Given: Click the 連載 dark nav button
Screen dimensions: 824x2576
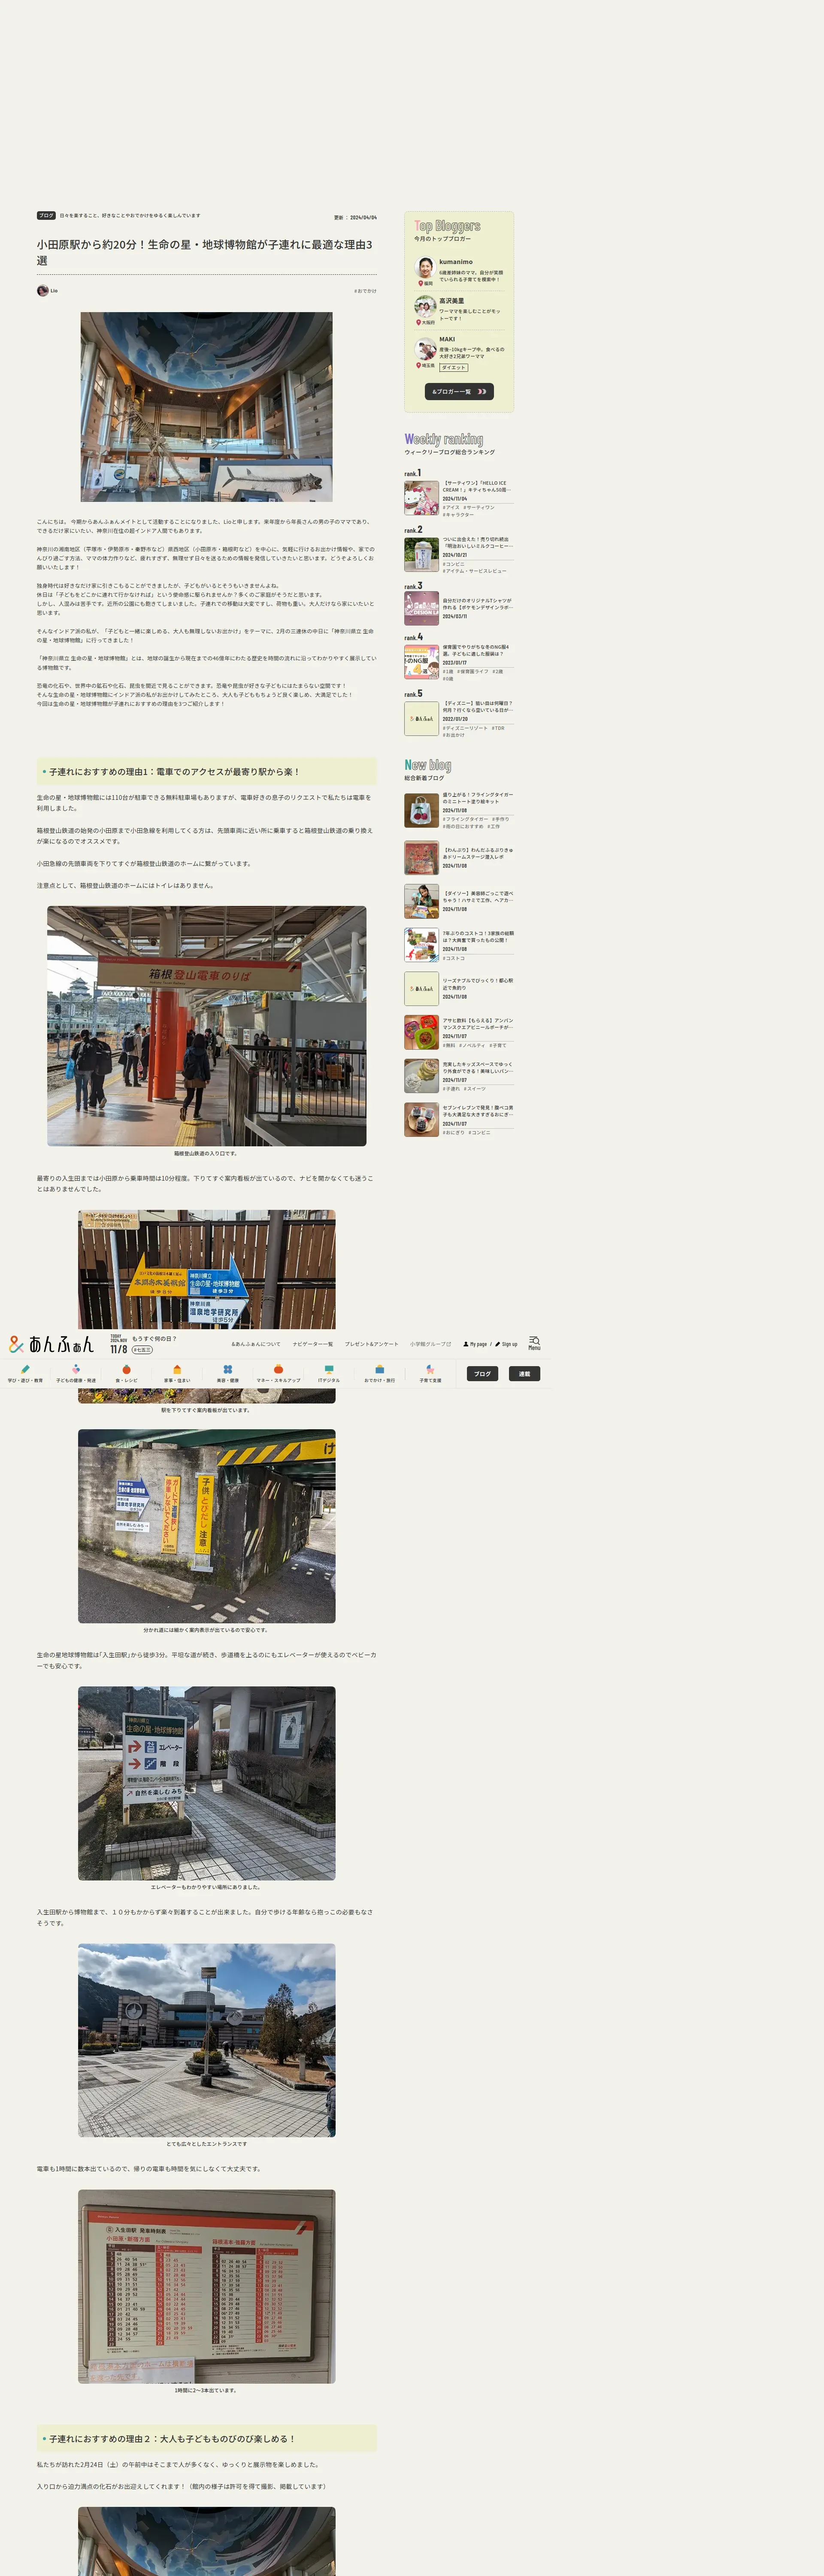Looking at the screenshot, I should 524,1373.
